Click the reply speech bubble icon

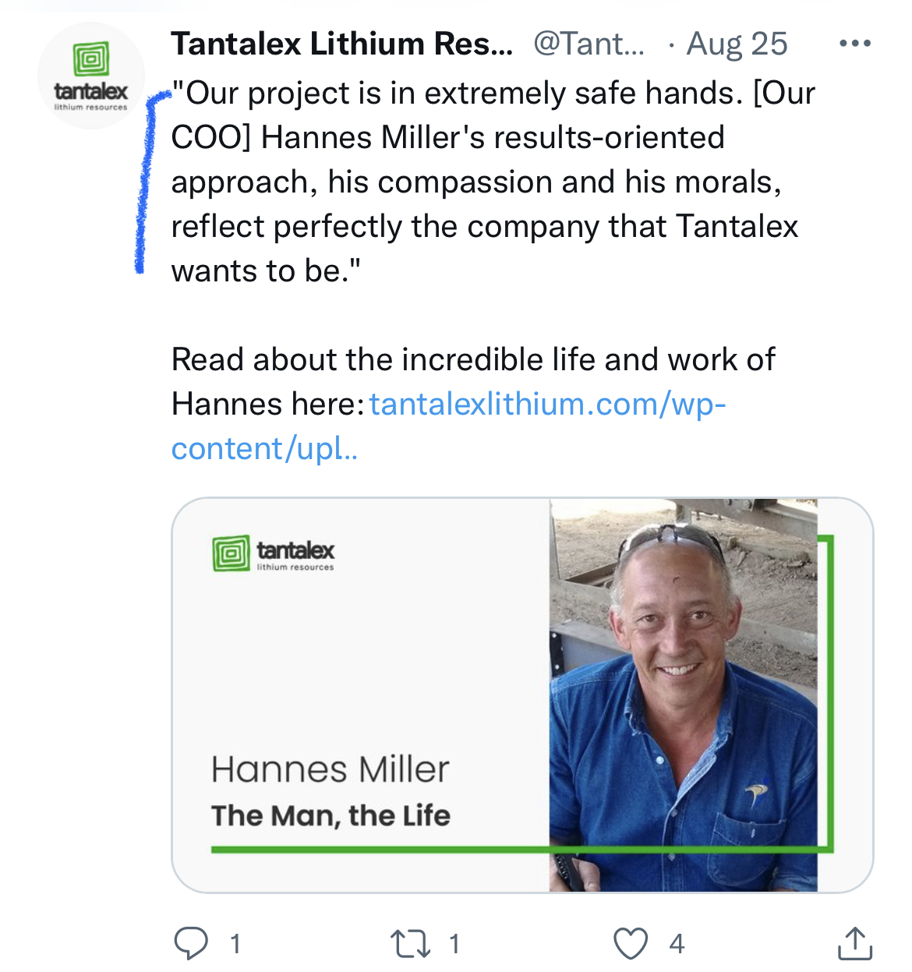(x=191, y=943)
